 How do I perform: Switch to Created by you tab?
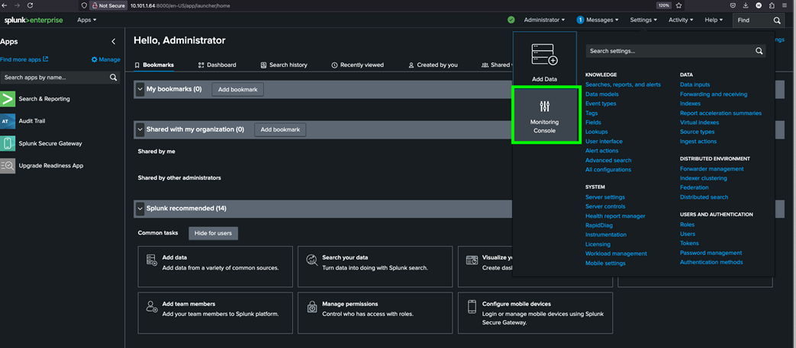(x=433, y=65)
